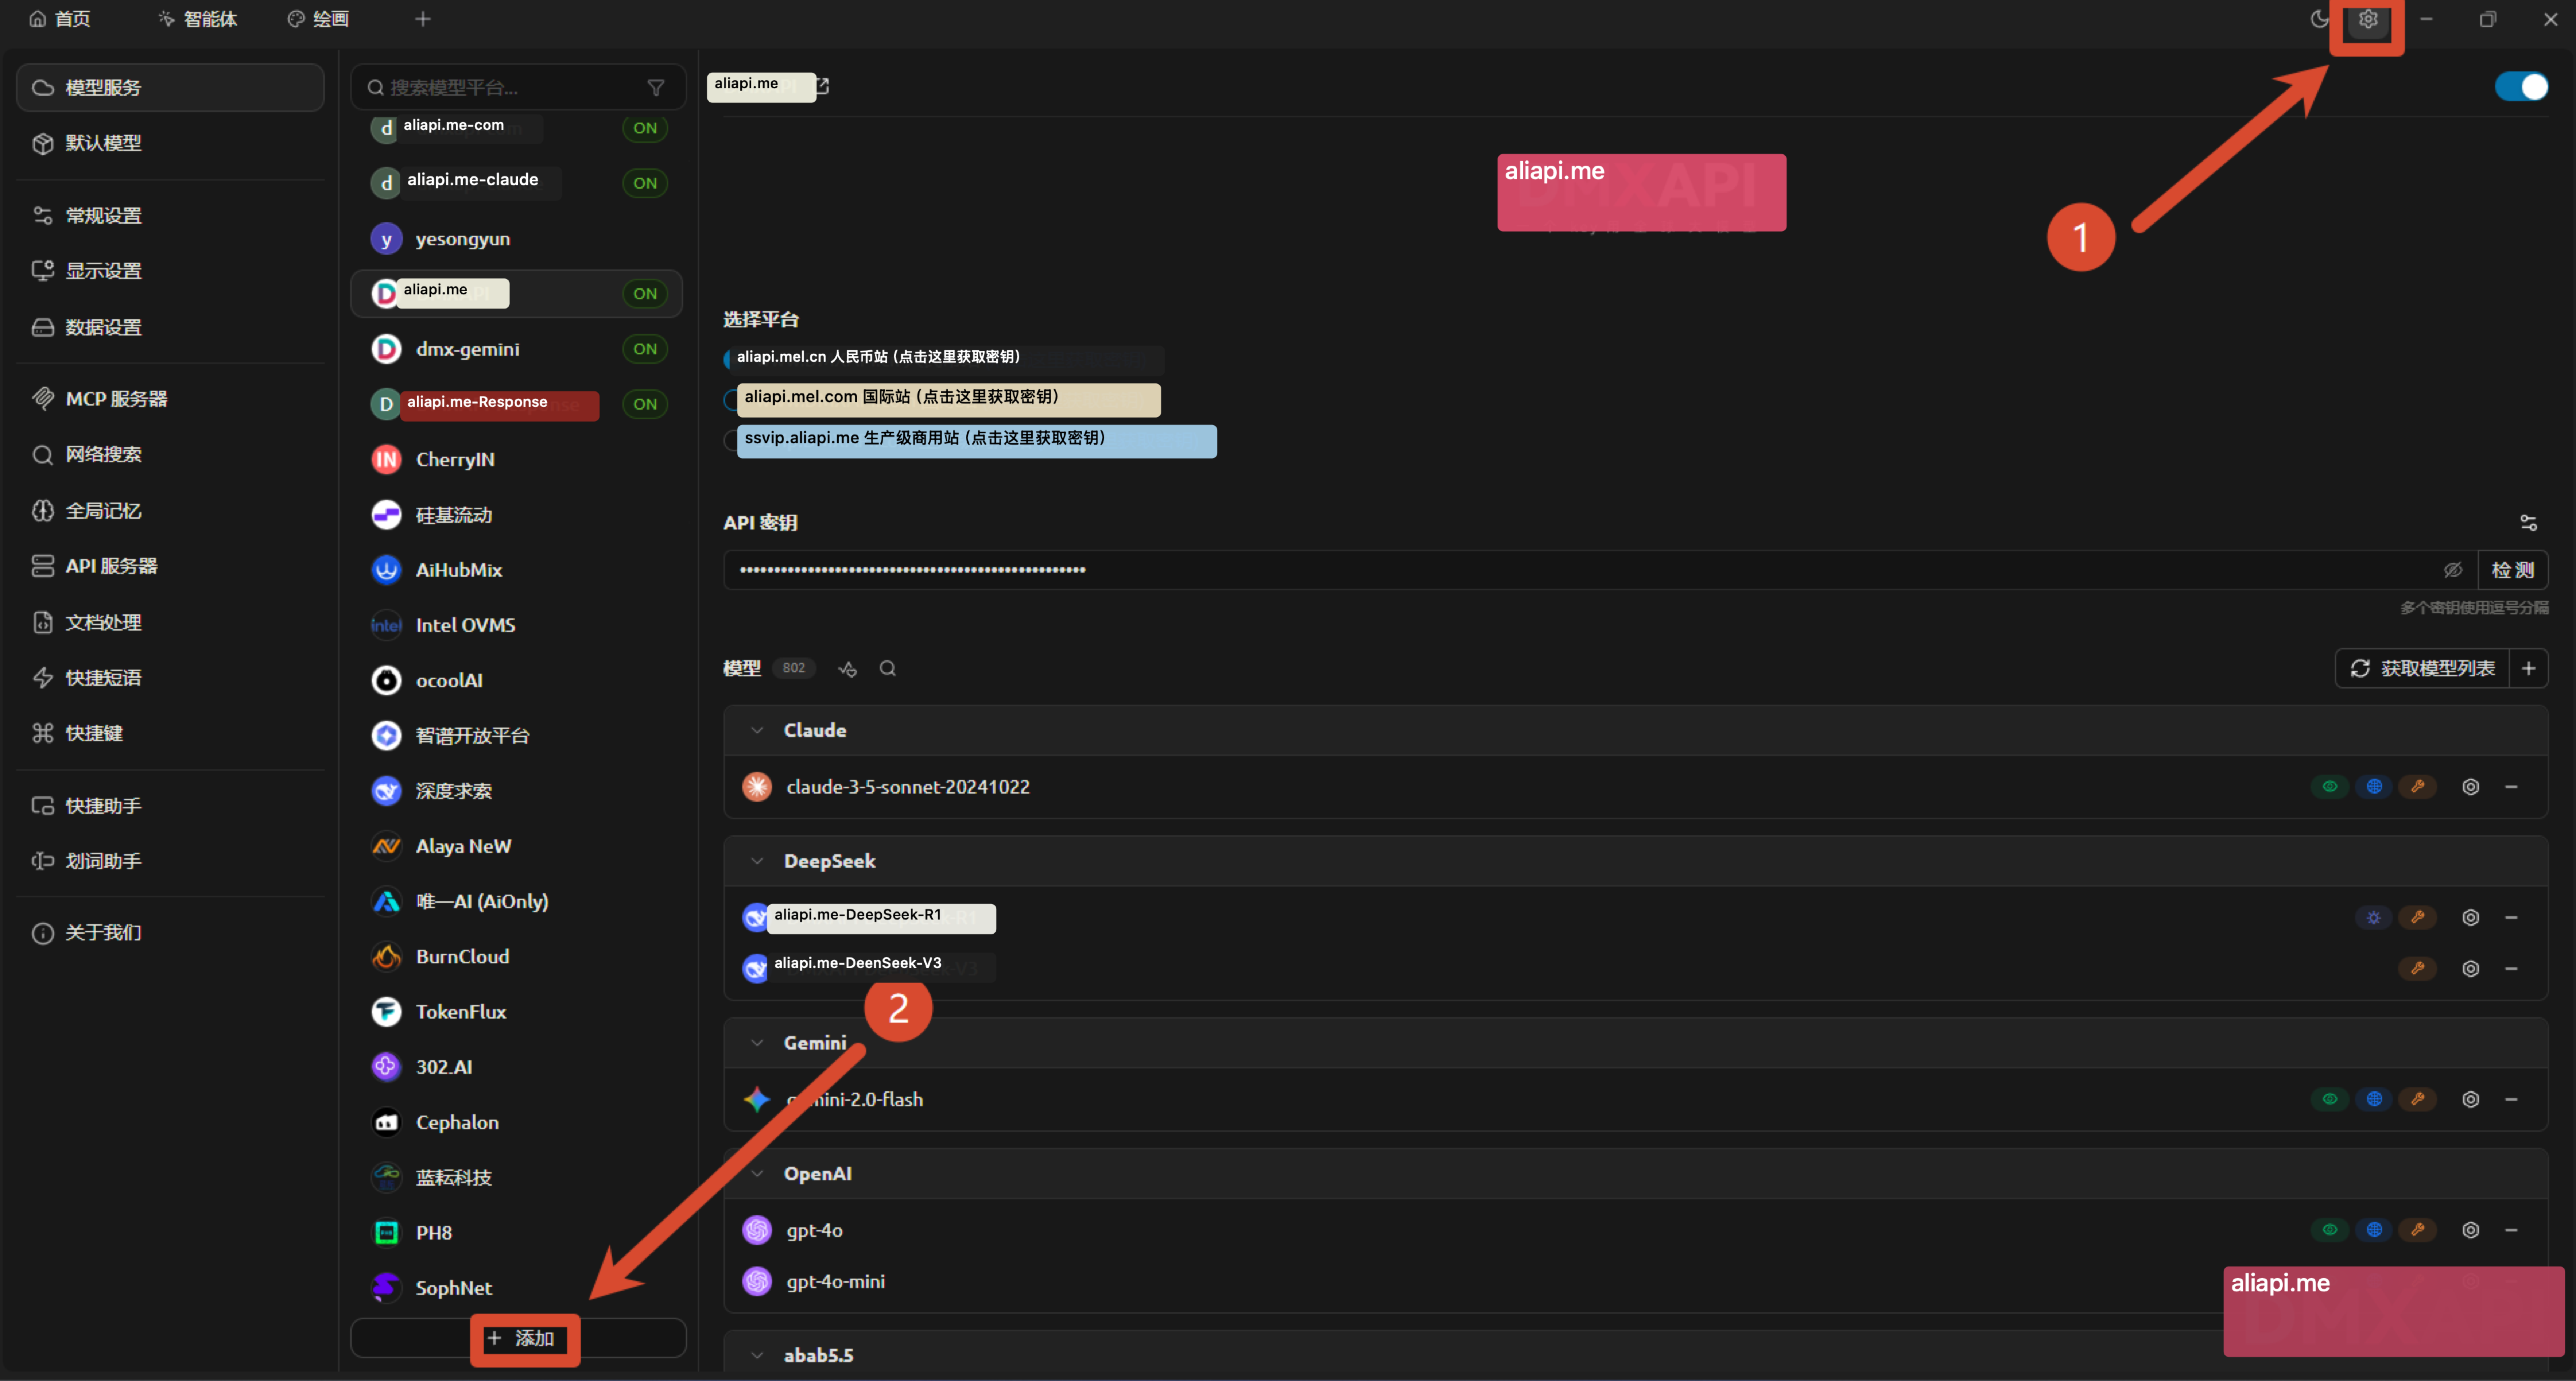The image size is (2576, 1381).
Task: Click web globe badge on gemini-2.0-flash row
Action: click(x=2374, y=1099)
